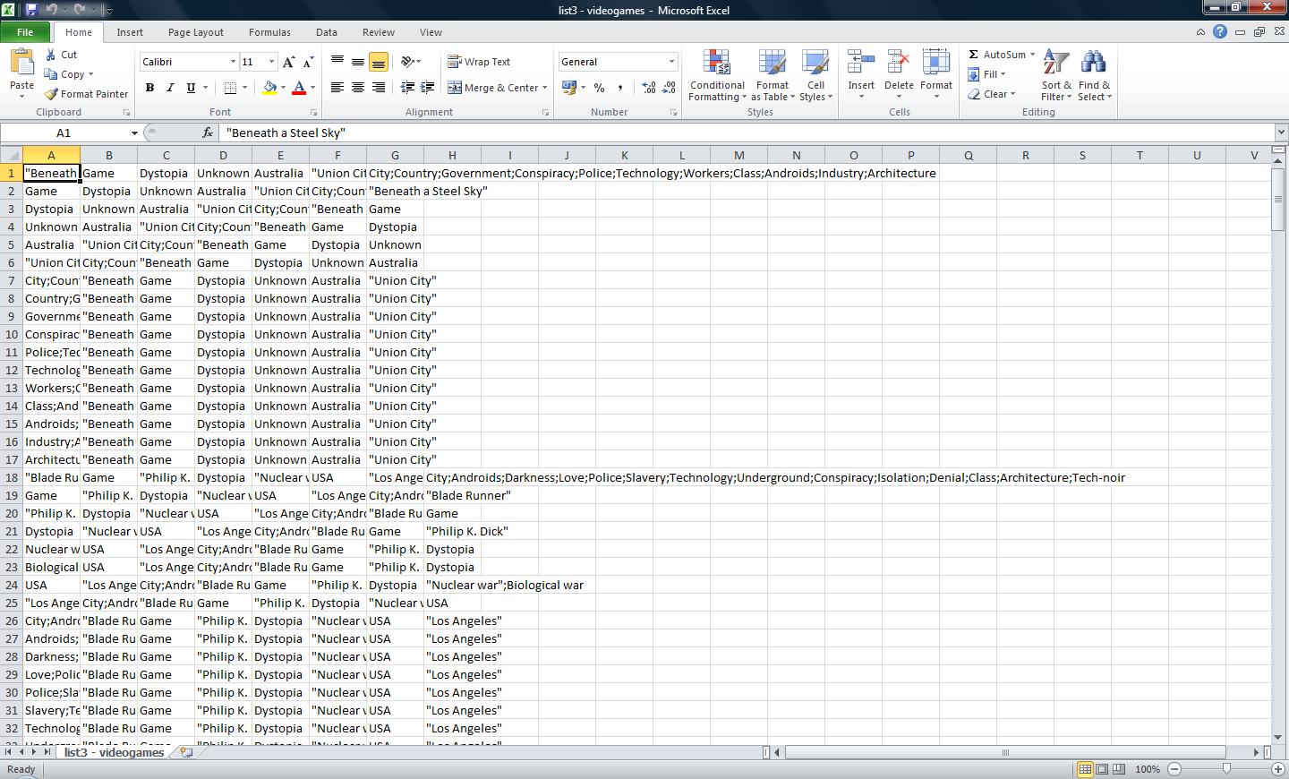This screenshot has width=1289, height=779.
Task: Increase decimal places
Action: pos(648,88)
